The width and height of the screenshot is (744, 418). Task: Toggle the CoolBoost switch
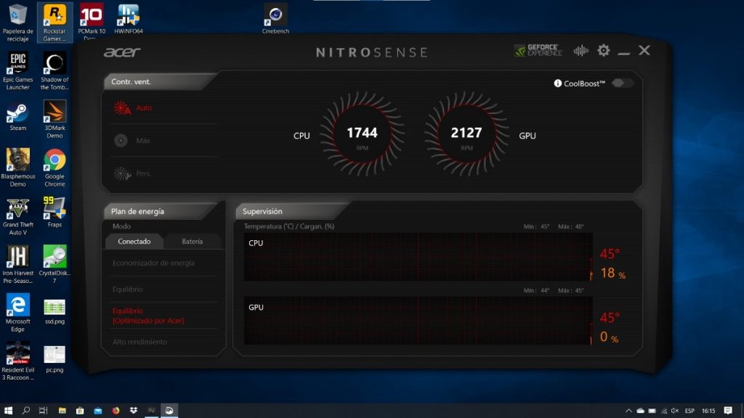[622, 83]
